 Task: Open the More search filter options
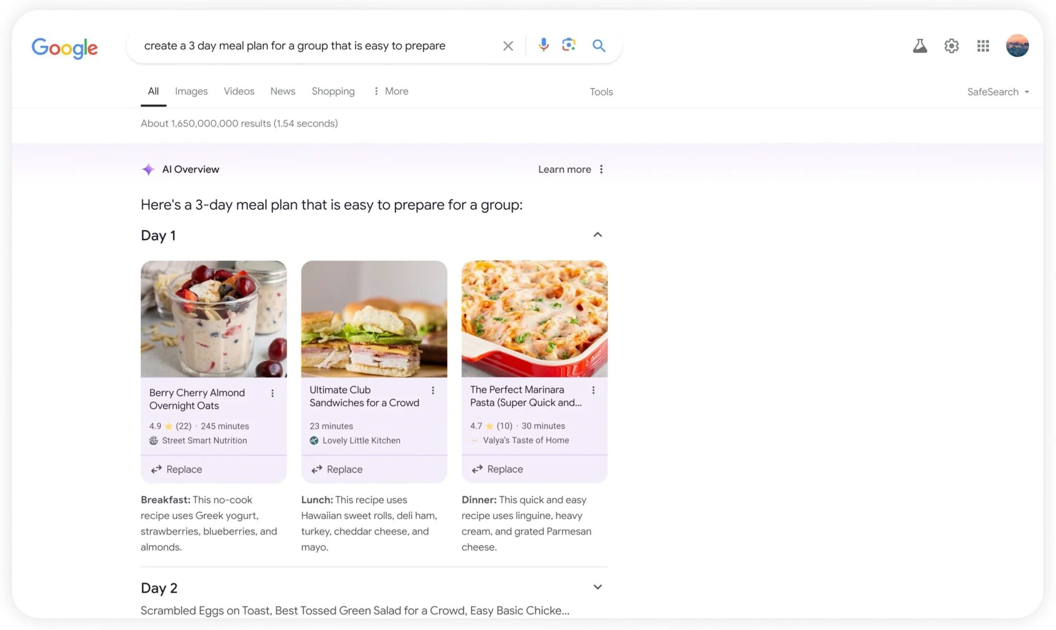coord(389,92)
